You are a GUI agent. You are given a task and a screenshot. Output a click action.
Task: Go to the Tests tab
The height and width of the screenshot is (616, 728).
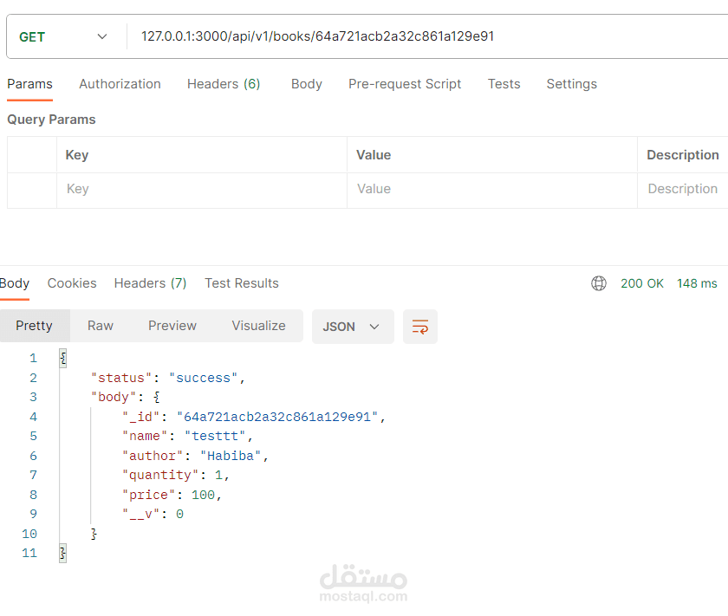504,84
